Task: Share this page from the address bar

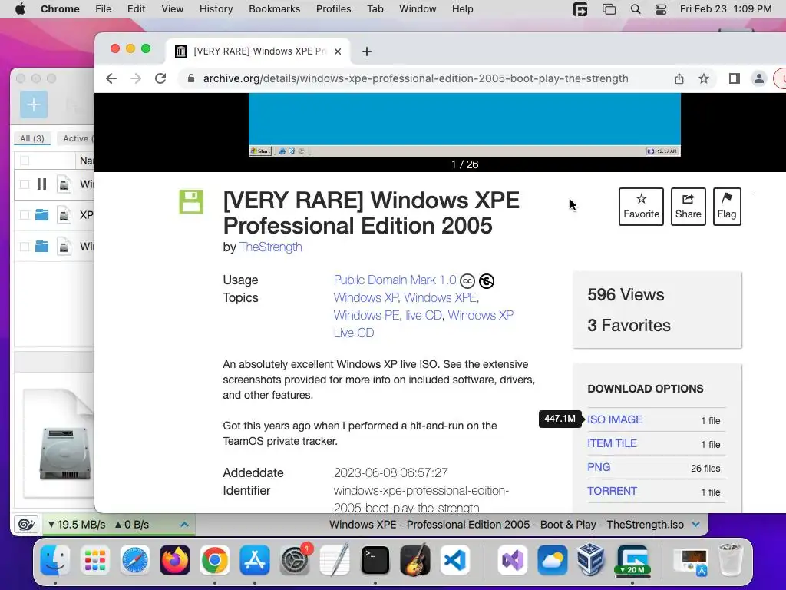Action: point(679,78)
